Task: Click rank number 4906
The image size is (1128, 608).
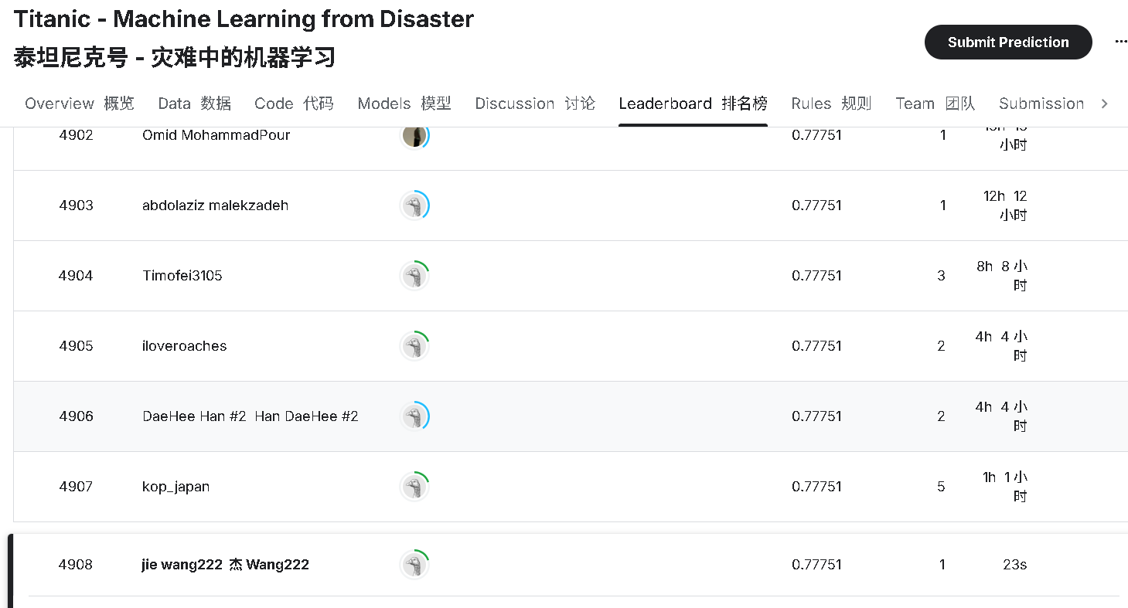Action: [x=76, y=416]
